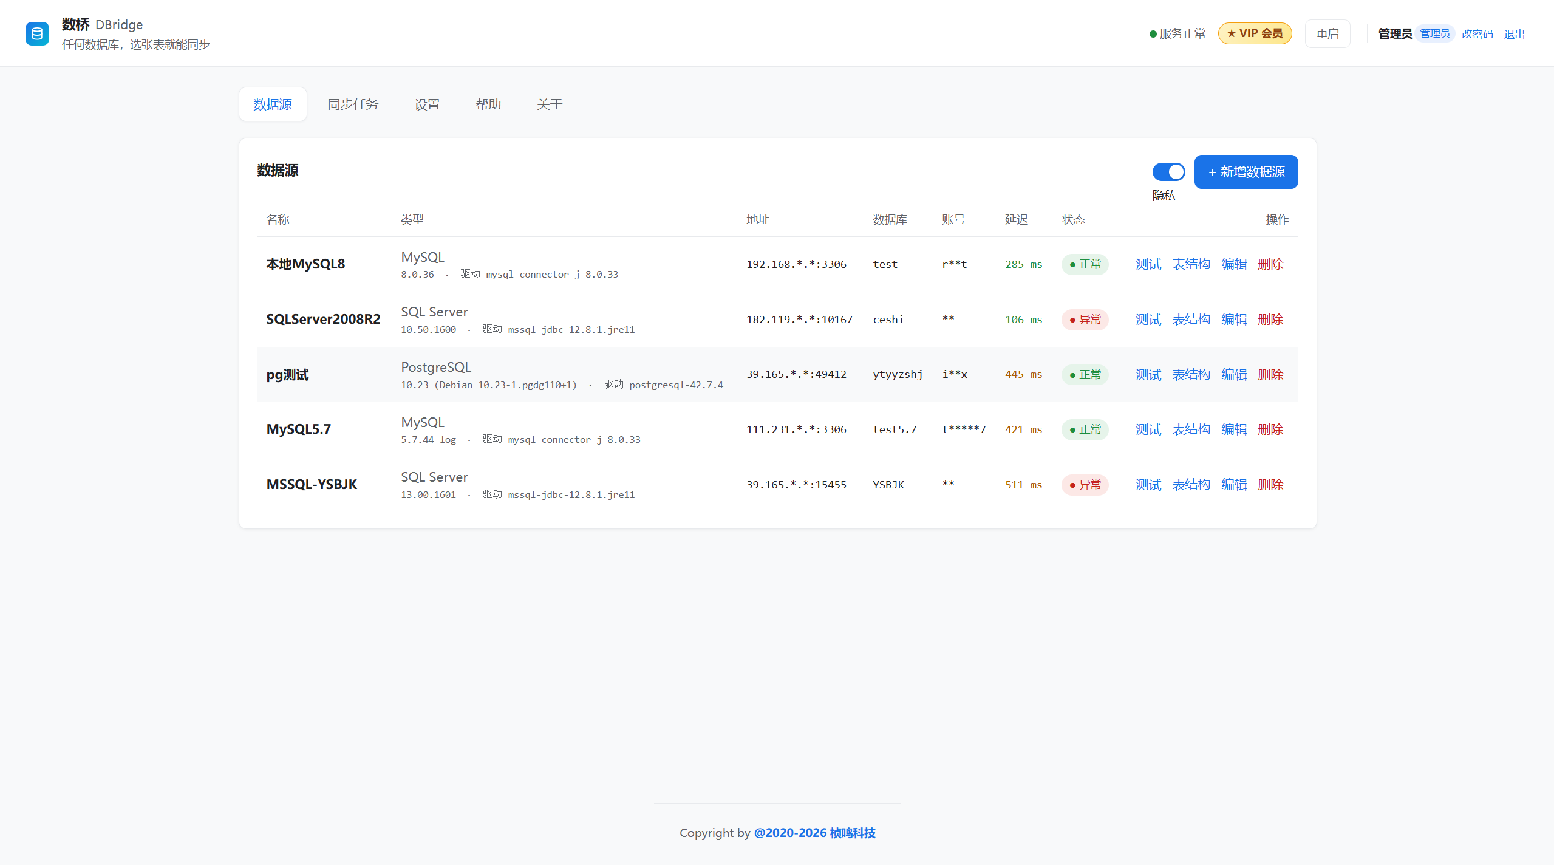Screen dimensions: 1554x865
Task: Click the VIP 会员 badge
Action: 1255,33
